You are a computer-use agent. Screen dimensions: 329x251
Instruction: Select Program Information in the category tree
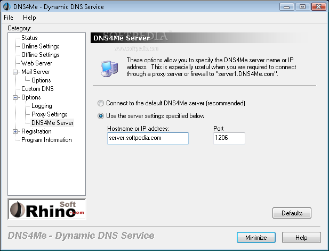[46, 140]
